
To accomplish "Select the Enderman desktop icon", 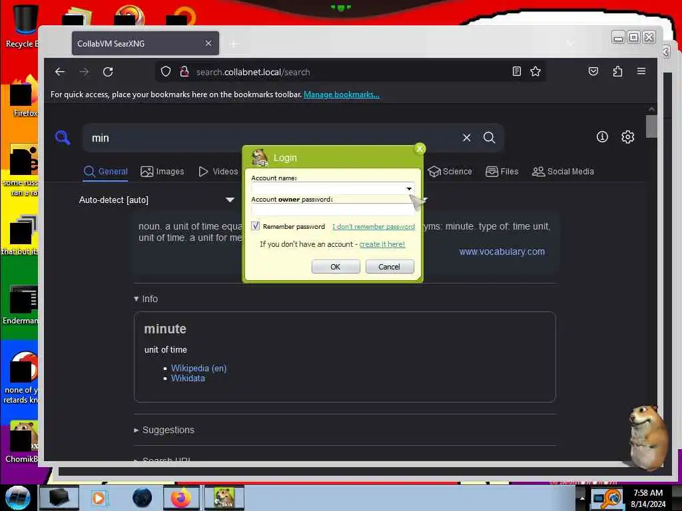I will (21, 305).
